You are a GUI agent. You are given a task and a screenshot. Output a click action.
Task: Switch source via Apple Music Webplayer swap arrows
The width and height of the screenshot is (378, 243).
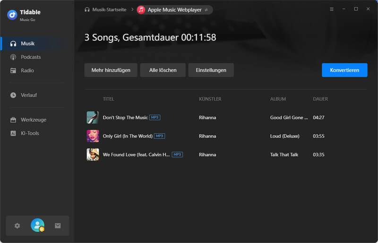pyautogui.click(x=206, y=10)
